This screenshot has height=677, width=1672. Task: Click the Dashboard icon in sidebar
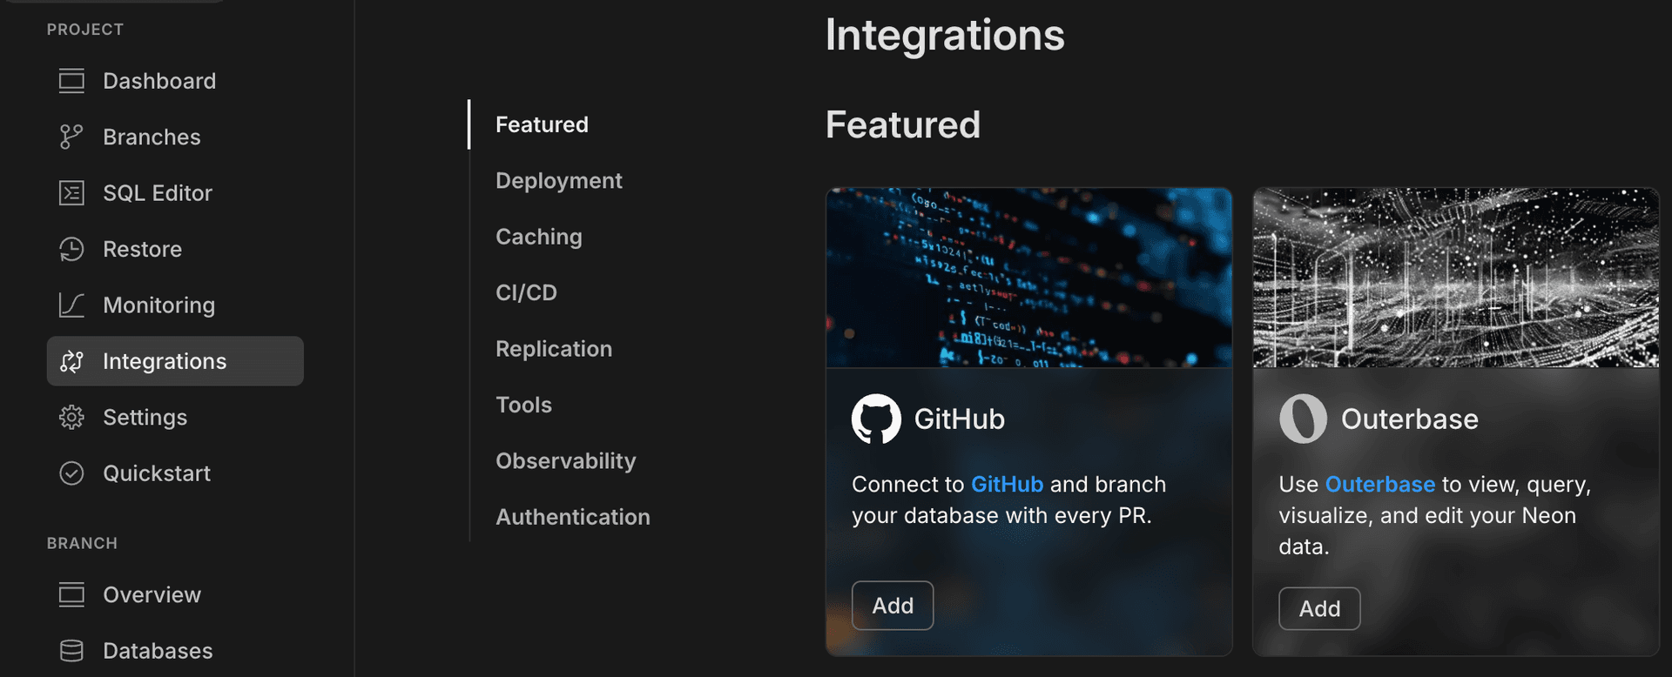click(x=71, y=81)
